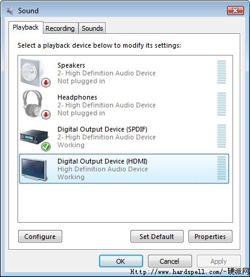Click "Not plugged in" status under Speakers
The height and width of the screenshot is (277, 250).
[82, 81]
